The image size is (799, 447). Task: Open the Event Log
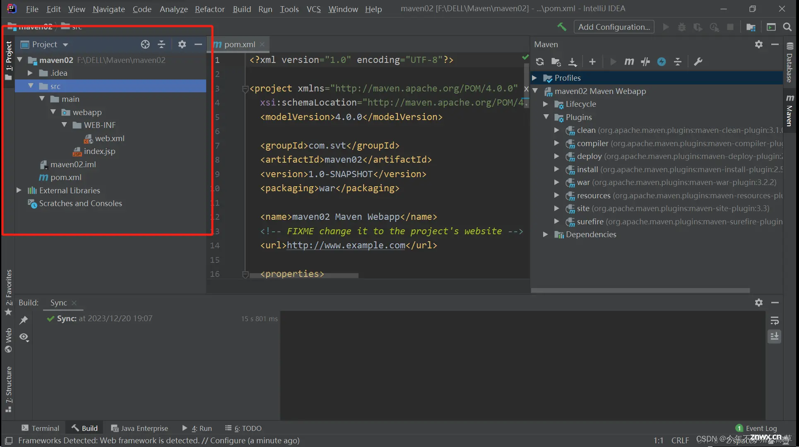[756, 428]
